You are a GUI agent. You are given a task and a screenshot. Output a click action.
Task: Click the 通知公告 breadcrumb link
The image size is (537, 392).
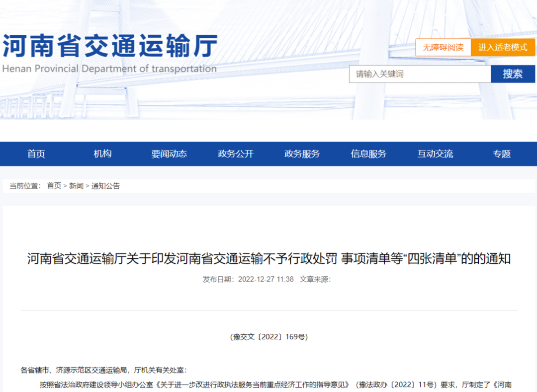coord(105,186)
